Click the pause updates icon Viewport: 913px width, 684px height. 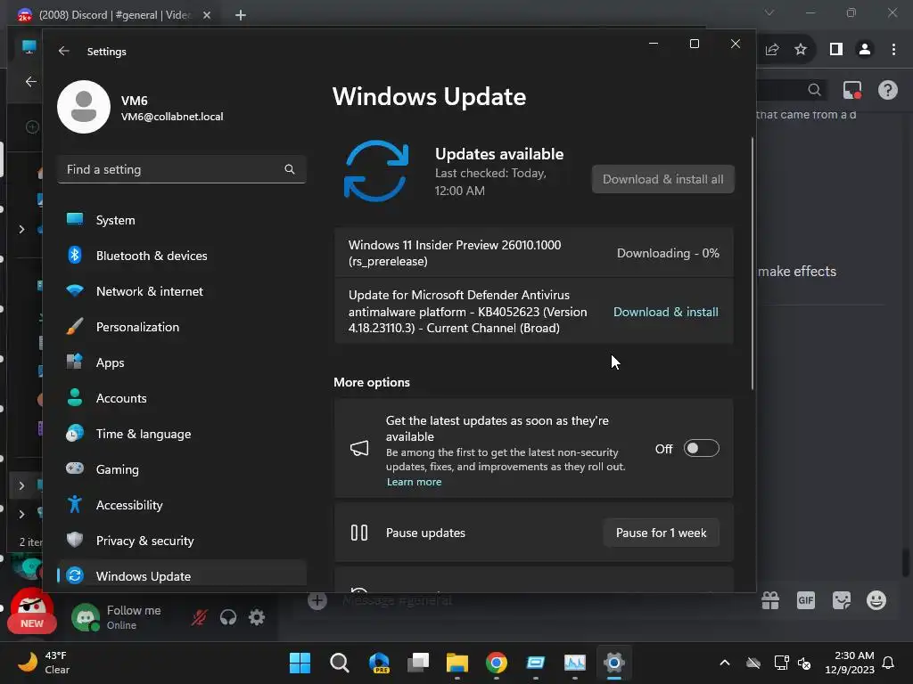(x=359, y=533)
